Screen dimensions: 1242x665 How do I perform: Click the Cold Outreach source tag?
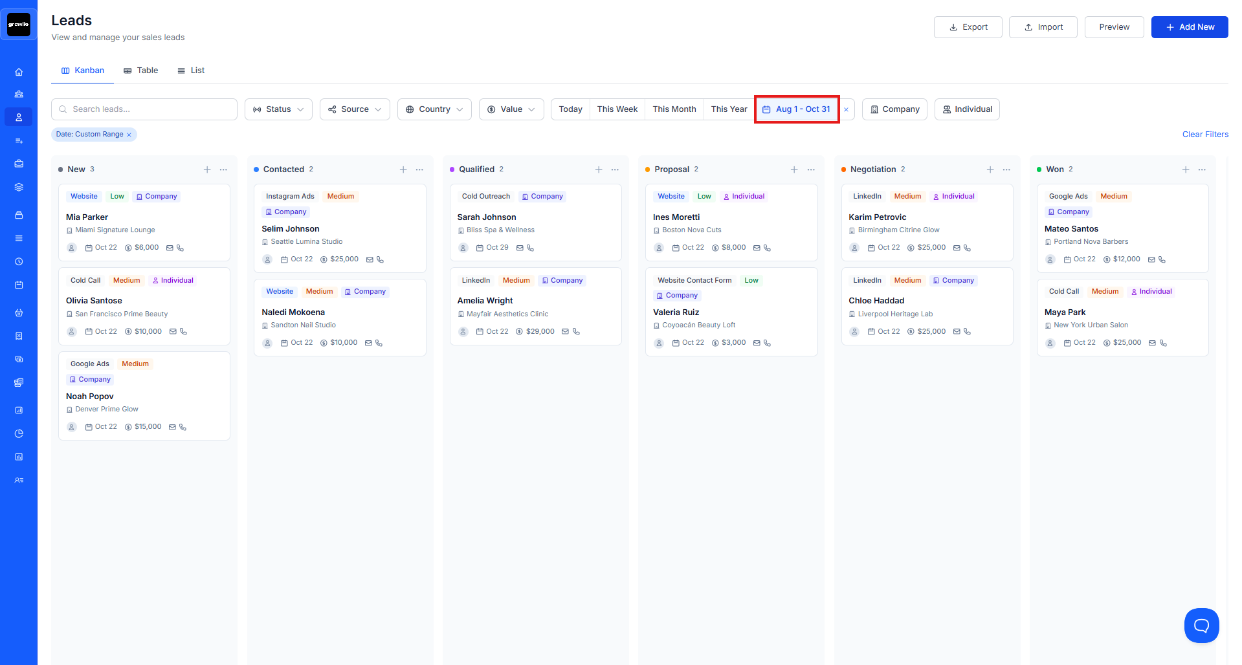pyautogui.click(x=486, y=197)
